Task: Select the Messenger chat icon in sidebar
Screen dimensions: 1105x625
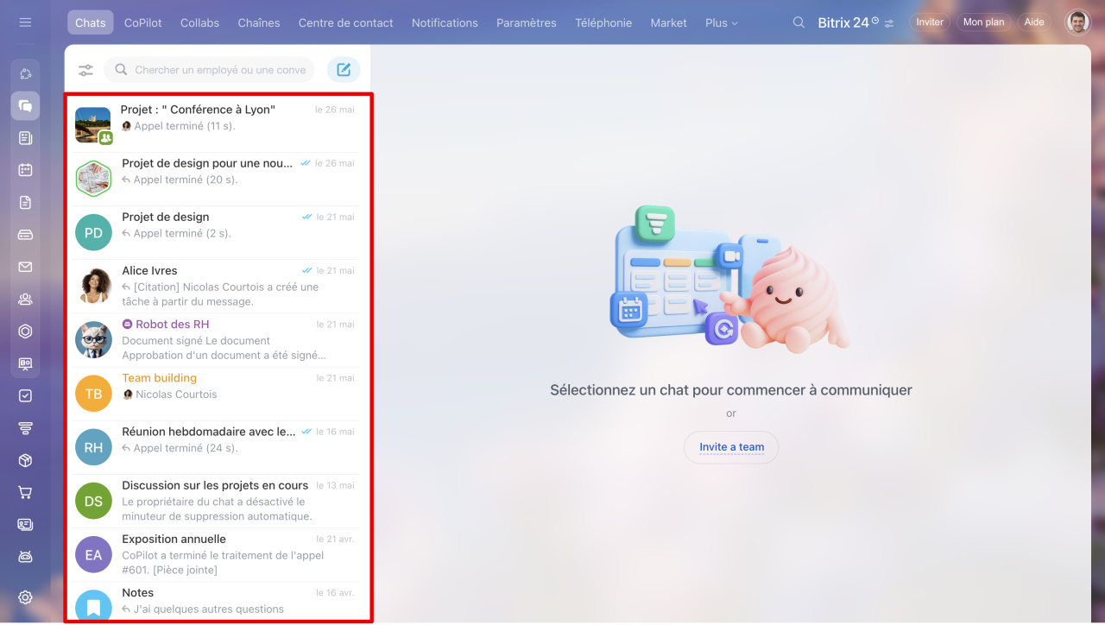Action: [x=25, y=105]
